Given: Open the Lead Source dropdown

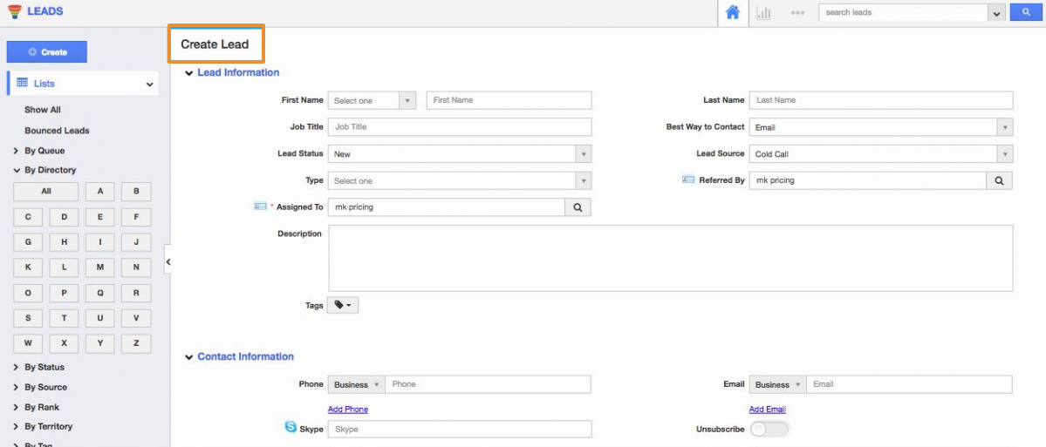Looking at the screenshot, I should [881, 154].
